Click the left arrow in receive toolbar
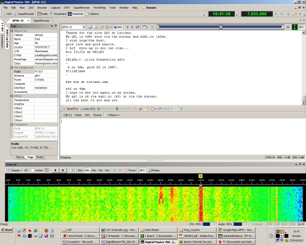The image size is (306, 245). [x=128, y=27]
